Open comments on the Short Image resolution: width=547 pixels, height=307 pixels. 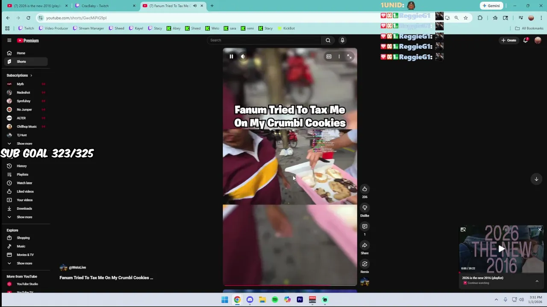(365, 226)
